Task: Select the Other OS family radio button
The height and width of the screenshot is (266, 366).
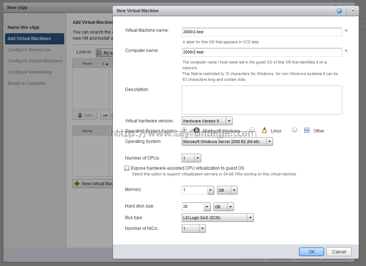Action: [295, 130]
